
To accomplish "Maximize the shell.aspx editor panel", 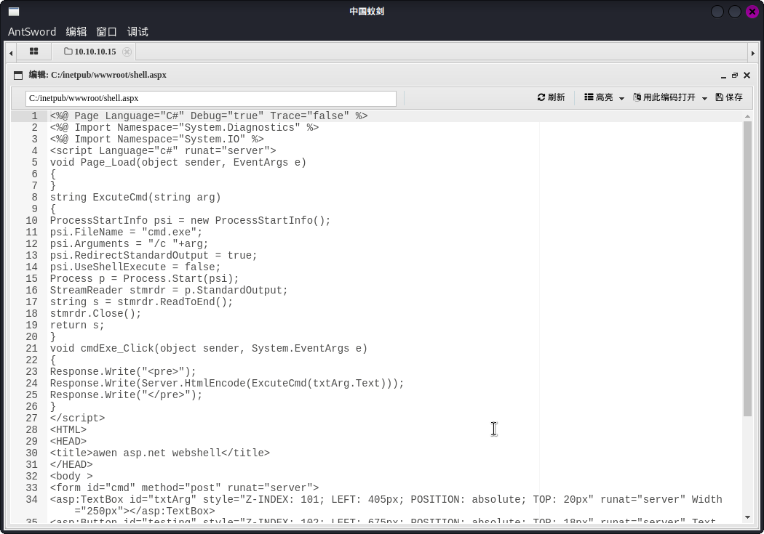I will tap(735, 76).
